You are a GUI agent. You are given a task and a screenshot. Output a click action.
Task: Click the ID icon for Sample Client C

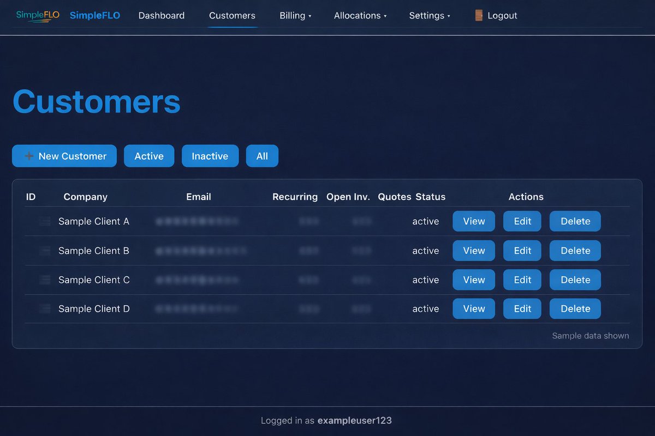(45, 280)
